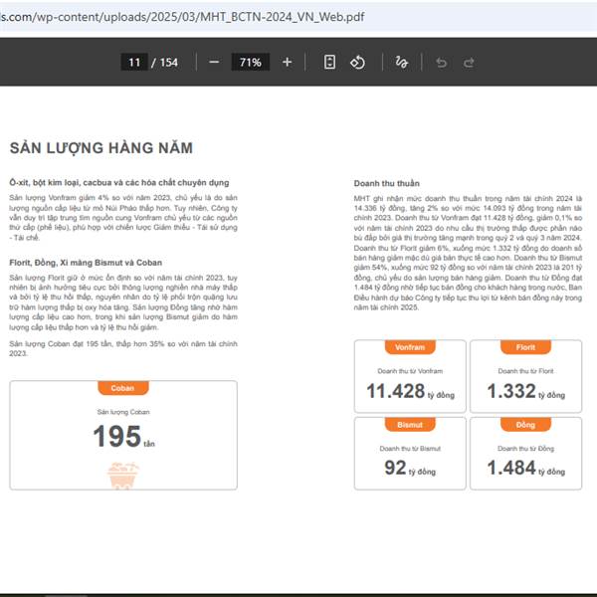Screen dimensions: 597x597
Task: Click the mining cart icon under Coban
Action: (x=123, y=476)
